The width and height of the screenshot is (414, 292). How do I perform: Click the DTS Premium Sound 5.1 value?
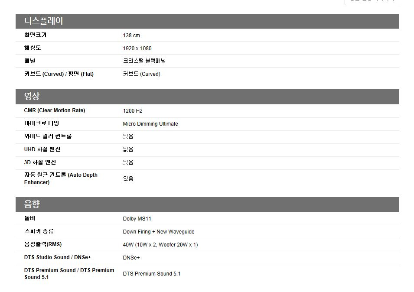point(152,273)
